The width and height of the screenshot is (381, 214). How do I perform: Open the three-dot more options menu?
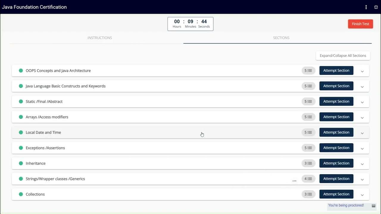(x=366, y=7)
